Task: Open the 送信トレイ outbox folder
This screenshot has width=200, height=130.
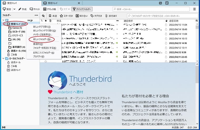Action: pyautogui.click(x=14, y=70)
